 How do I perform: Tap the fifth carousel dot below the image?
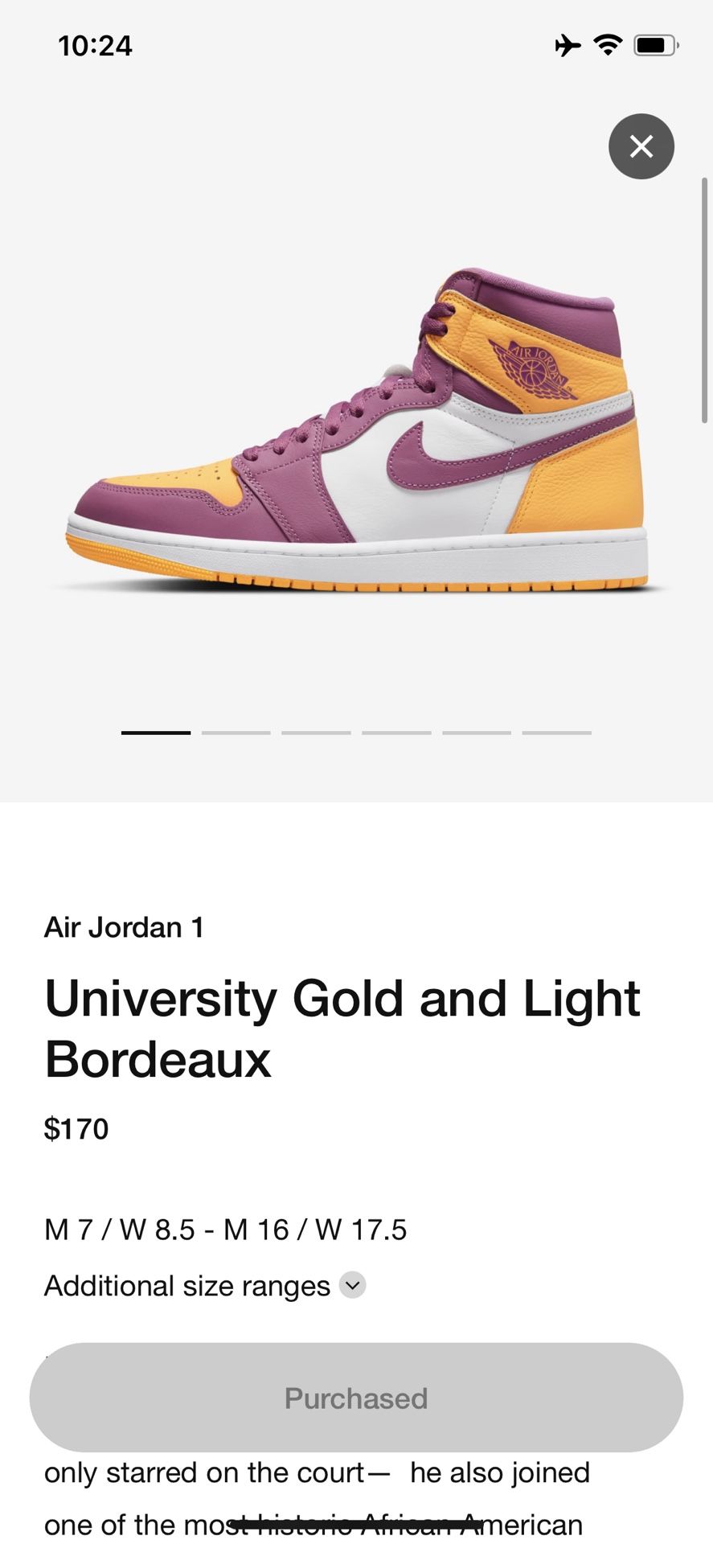pos(477,733)
